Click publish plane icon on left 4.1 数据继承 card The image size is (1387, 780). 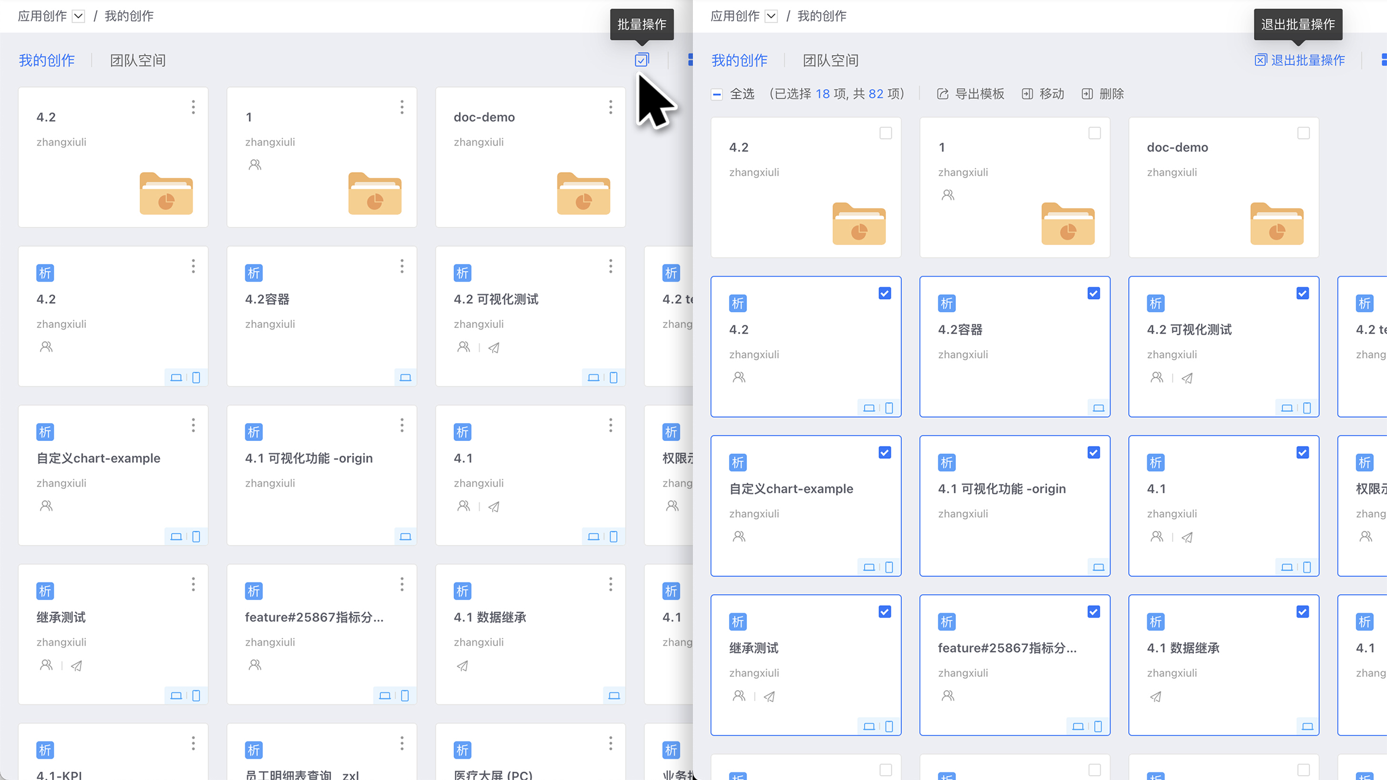[463, 666]
